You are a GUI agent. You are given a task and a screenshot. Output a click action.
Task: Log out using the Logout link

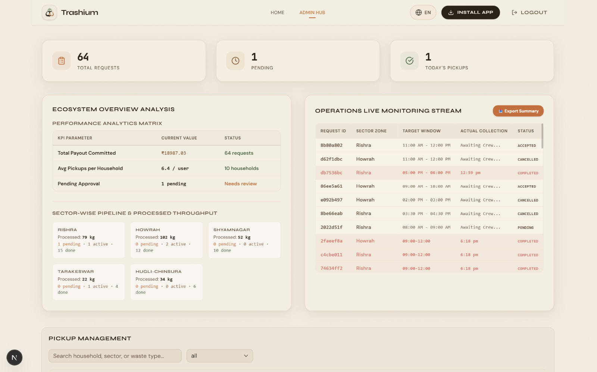529,13
